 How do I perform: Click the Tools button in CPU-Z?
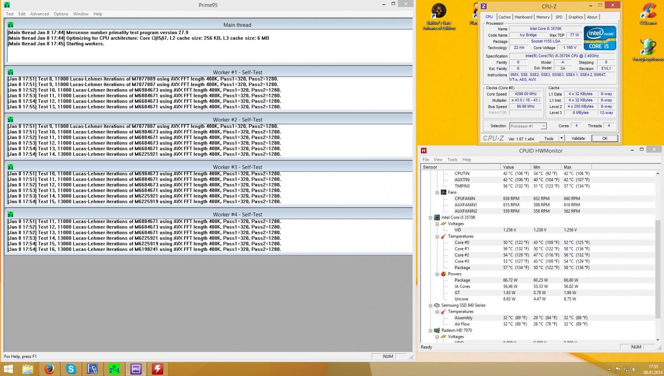click(549, 138)
